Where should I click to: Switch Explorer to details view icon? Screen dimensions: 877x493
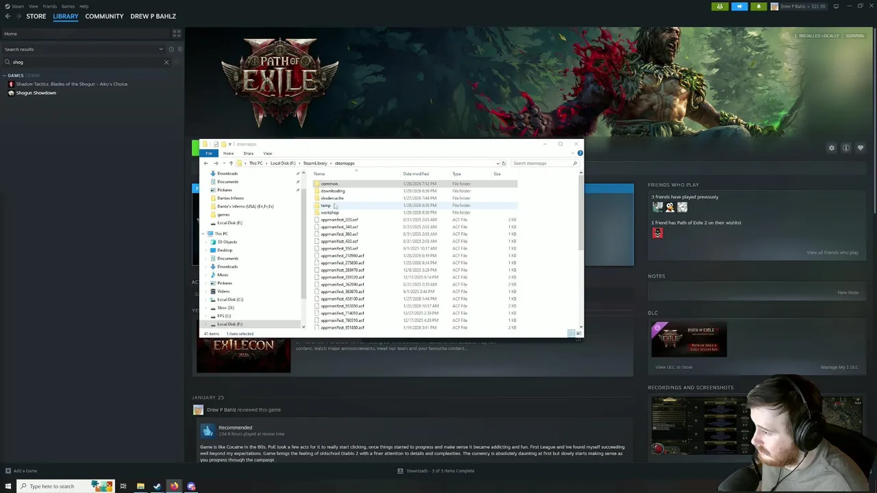pyautogui.click(x=570, y=333)
